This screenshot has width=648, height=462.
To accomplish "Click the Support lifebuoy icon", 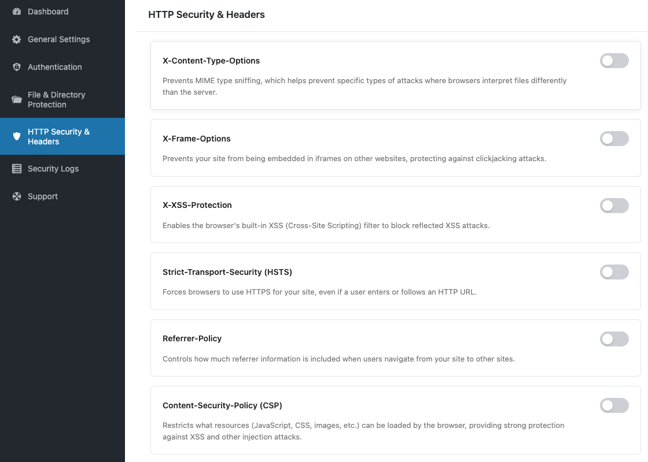I will tap(17, 196).
